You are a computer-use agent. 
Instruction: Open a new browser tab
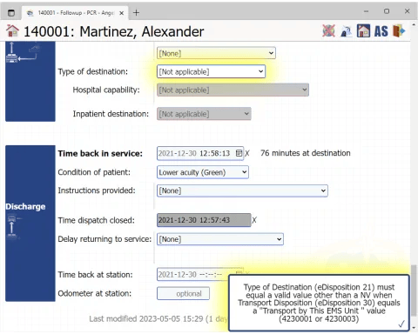click(x=136, y=13)
